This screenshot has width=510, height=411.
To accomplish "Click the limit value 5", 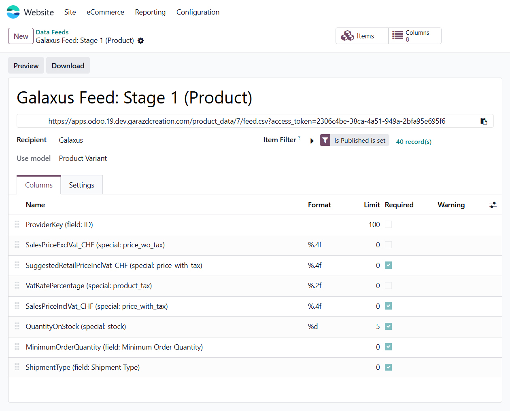I will 378,326.
